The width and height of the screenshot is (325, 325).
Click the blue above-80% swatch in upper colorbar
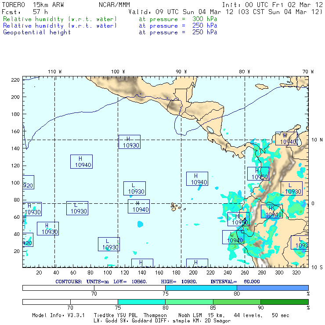coord(273,288)
